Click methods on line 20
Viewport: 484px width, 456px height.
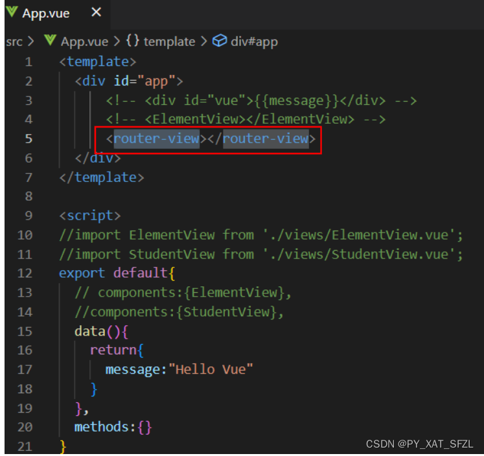coord(102,427)
